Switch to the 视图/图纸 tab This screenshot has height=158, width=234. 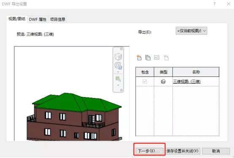point(17,19)
